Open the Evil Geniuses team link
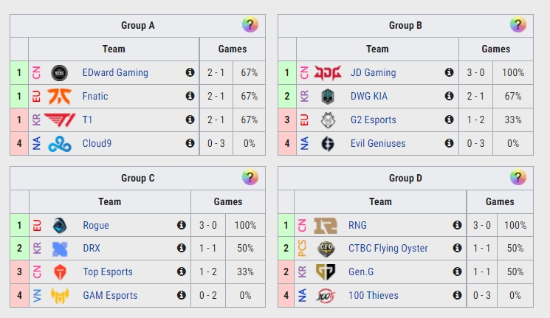Screen dimensions: 550x318 [378, 143]
